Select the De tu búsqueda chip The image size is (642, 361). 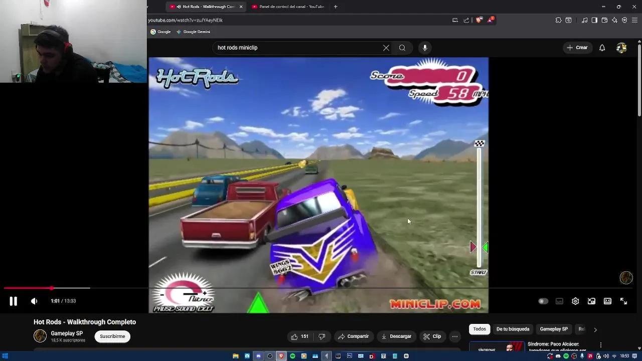coord(513,329)
